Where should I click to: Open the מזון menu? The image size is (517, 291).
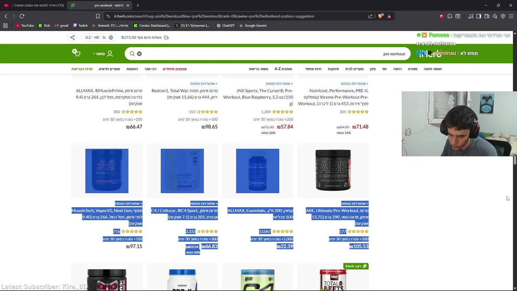tap(373, 69)
